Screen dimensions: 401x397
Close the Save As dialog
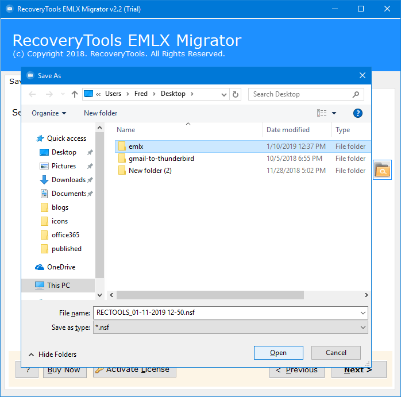coord(362,75)
